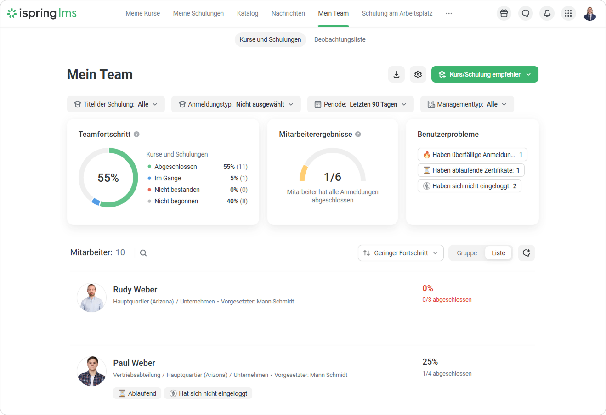Click the download report icon

(396, 74)
